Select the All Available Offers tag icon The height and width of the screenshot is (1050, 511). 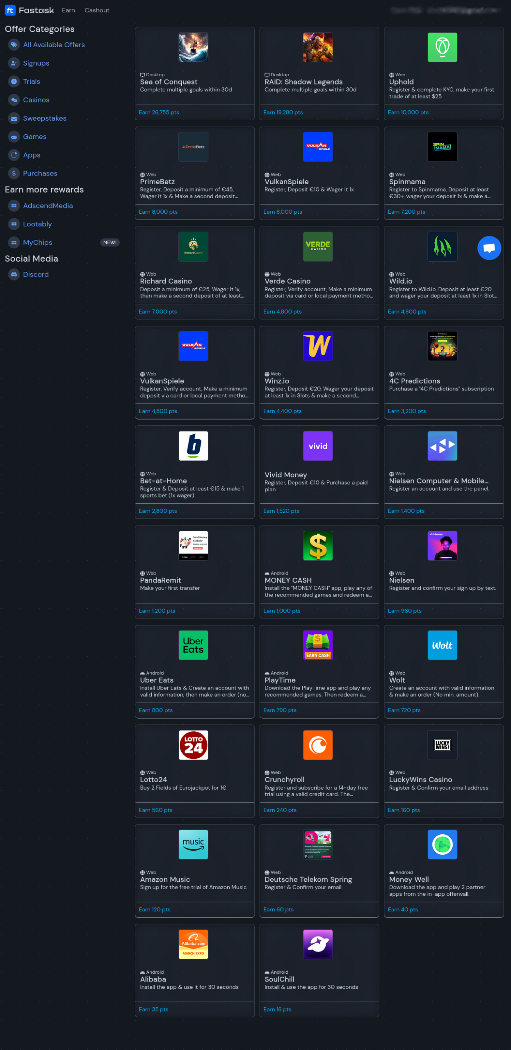click(x=14, y=45)
